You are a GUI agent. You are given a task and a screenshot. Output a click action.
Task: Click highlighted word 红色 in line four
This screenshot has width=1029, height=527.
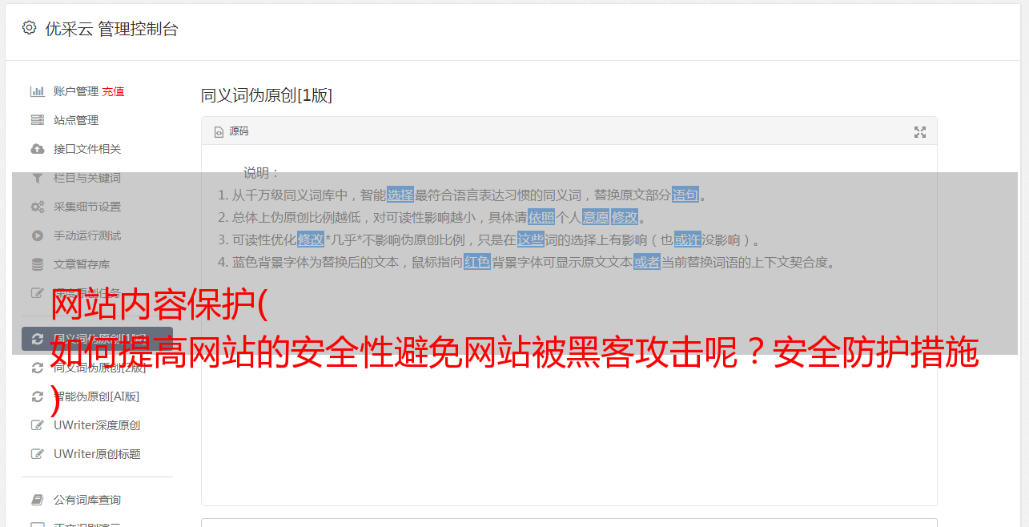[477, 262]
